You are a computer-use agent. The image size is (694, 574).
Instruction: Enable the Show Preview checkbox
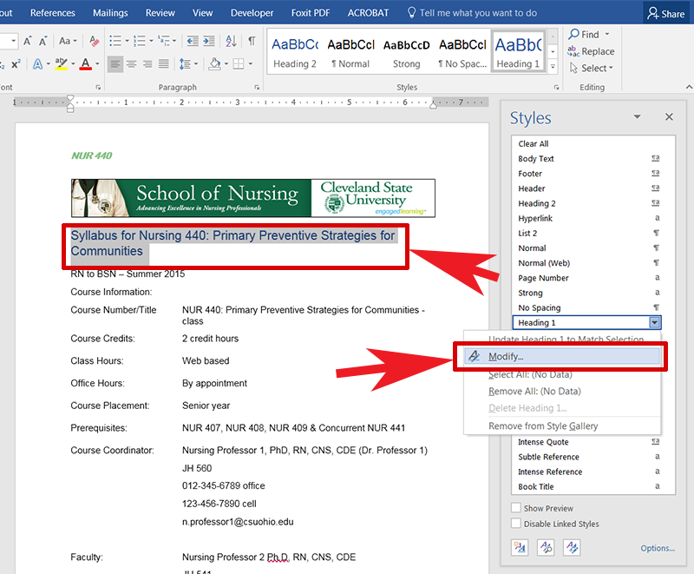(516, 508)
